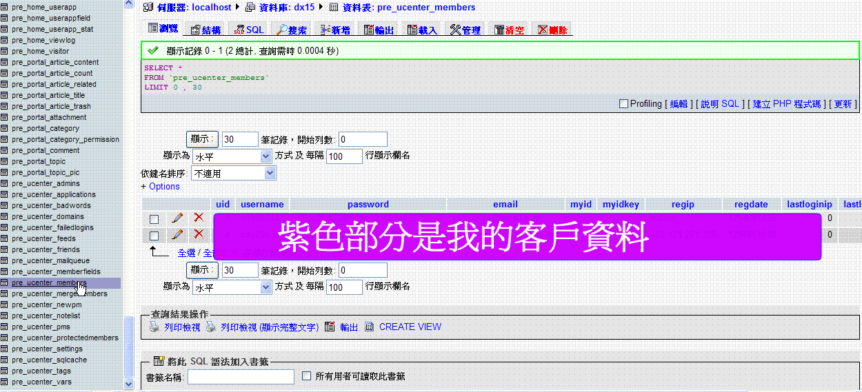The height and width of the screenshot is (392, 862).
Task: Click the upper 開始列數 field showing 0
Action: tap(363, 139)
